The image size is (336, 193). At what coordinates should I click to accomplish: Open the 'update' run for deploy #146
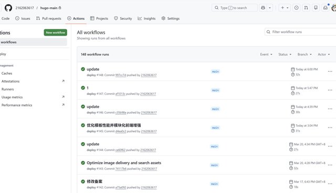93,107
